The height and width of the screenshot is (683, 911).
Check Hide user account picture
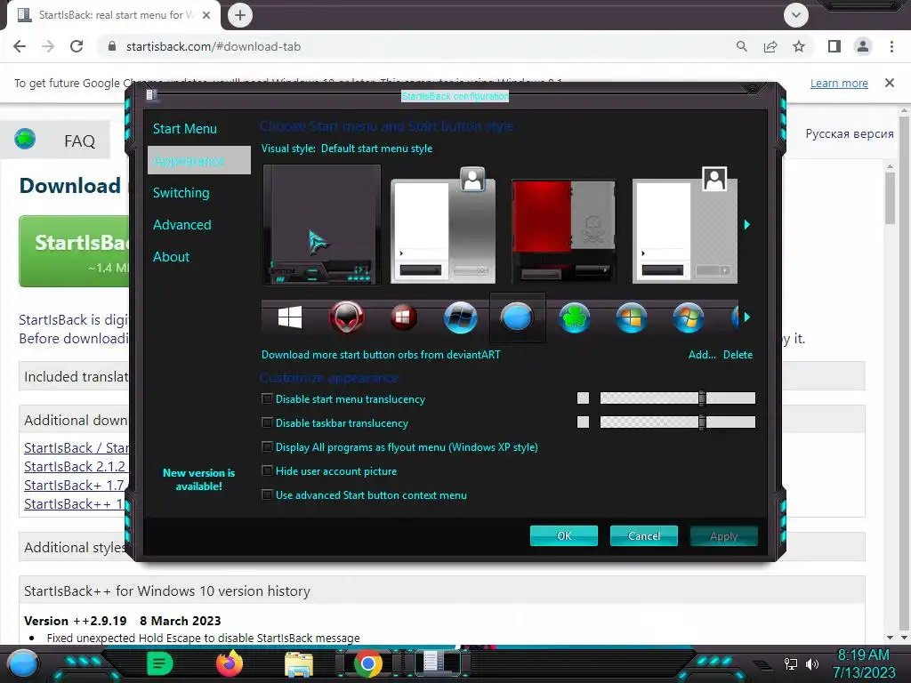pos(267,470)
